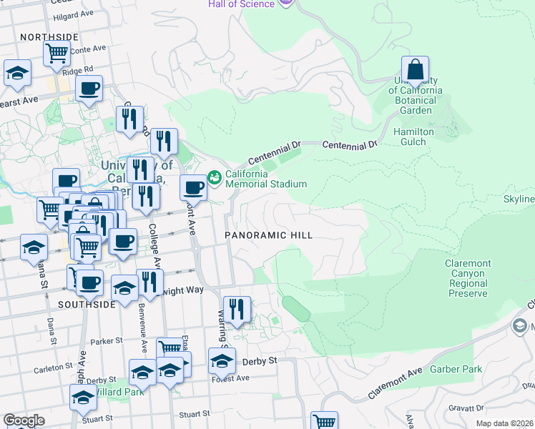
Task: Click the 'Skyline' label at right edge
Action: 519,199
